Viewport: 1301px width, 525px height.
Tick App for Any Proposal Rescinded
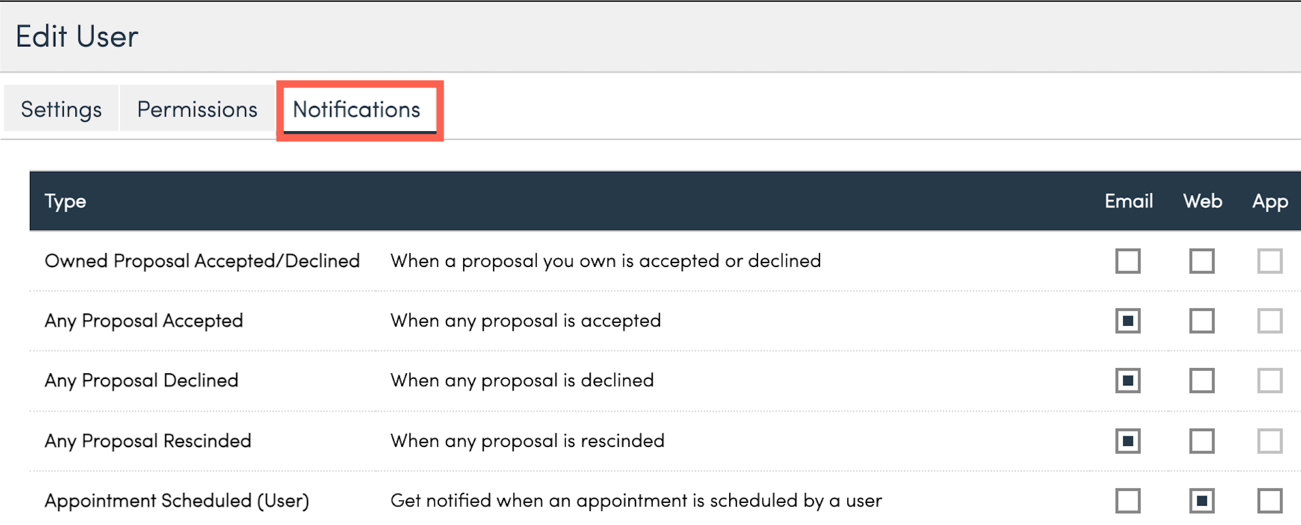pyautogui.click(x=1269, y=441)
